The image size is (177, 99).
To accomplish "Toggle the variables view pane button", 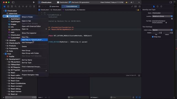I will (137, 97).
